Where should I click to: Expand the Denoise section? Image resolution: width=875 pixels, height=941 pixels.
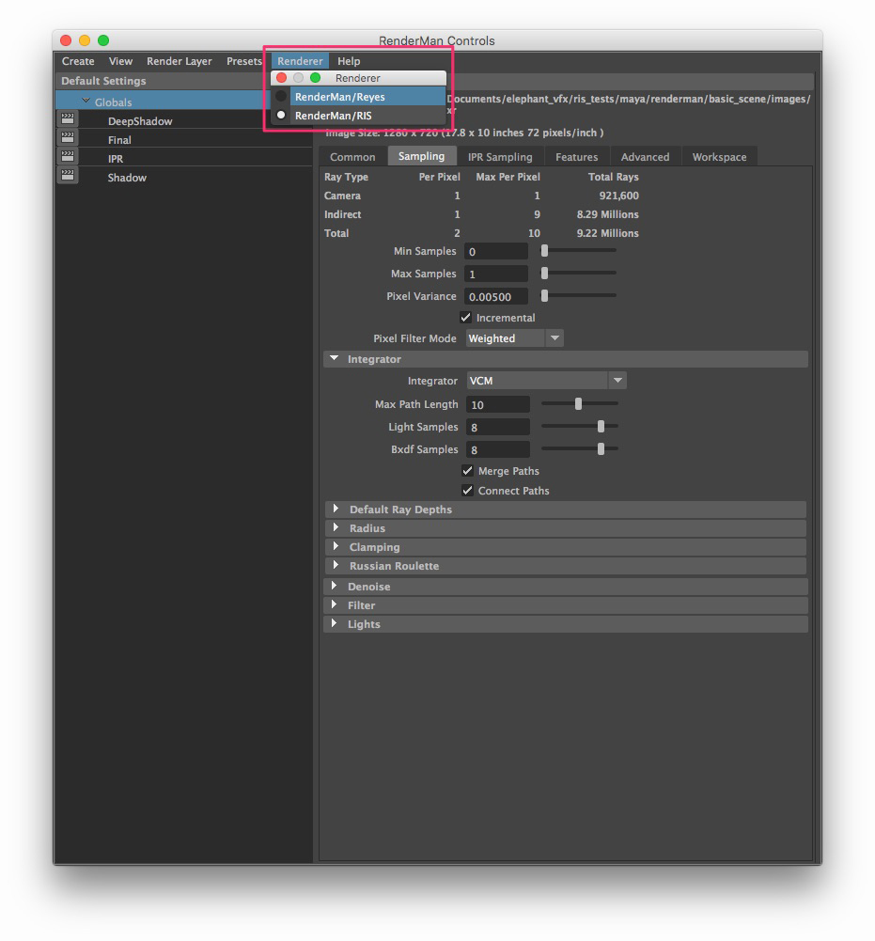[x=335, y=586]
